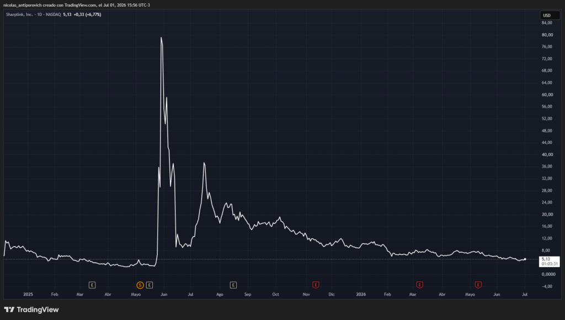Image resolution: width=565 pixels, height=320 pixels.
Task: Click the NASDAQ exchange label
Action: [x=54, y=14]
